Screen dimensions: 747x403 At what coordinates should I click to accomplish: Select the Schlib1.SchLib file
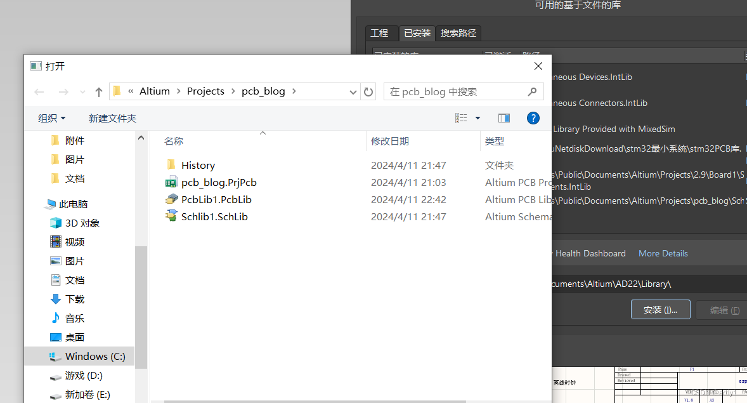[x=214, y=217]
